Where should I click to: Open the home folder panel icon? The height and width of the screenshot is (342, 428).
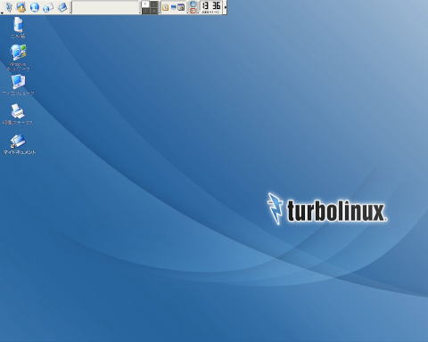click(21, 7)
